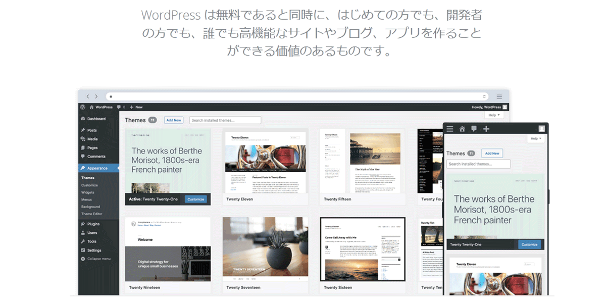606x303 pixels.
Task: Open the browser hamburger menu
Action: pos(499,96)
